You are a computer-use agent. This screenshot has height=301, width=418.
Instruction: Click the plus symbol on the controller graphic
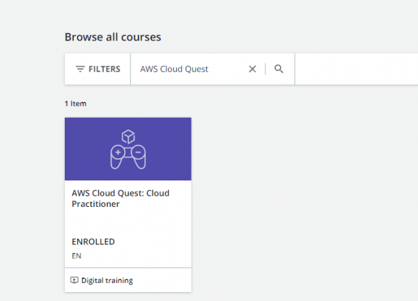[118, 151]
